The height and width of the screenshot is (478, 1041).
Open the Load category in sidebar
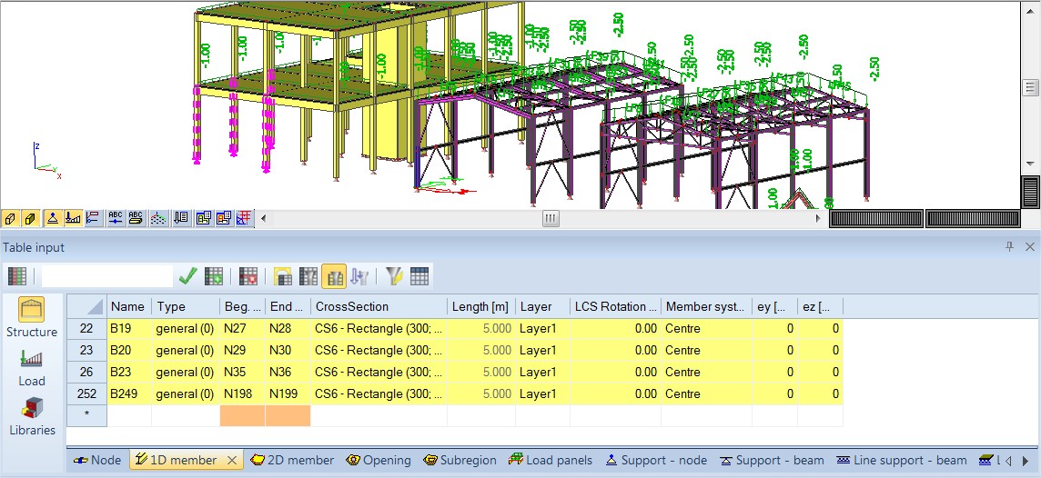point(32,367)
